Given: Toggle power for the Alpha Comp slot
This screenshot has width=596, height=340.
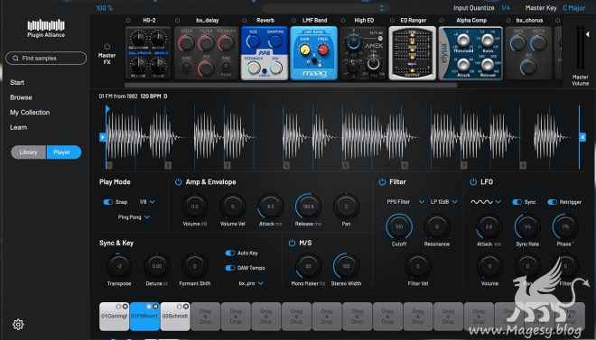Looking at the screenshot, I should coord(442,20).
